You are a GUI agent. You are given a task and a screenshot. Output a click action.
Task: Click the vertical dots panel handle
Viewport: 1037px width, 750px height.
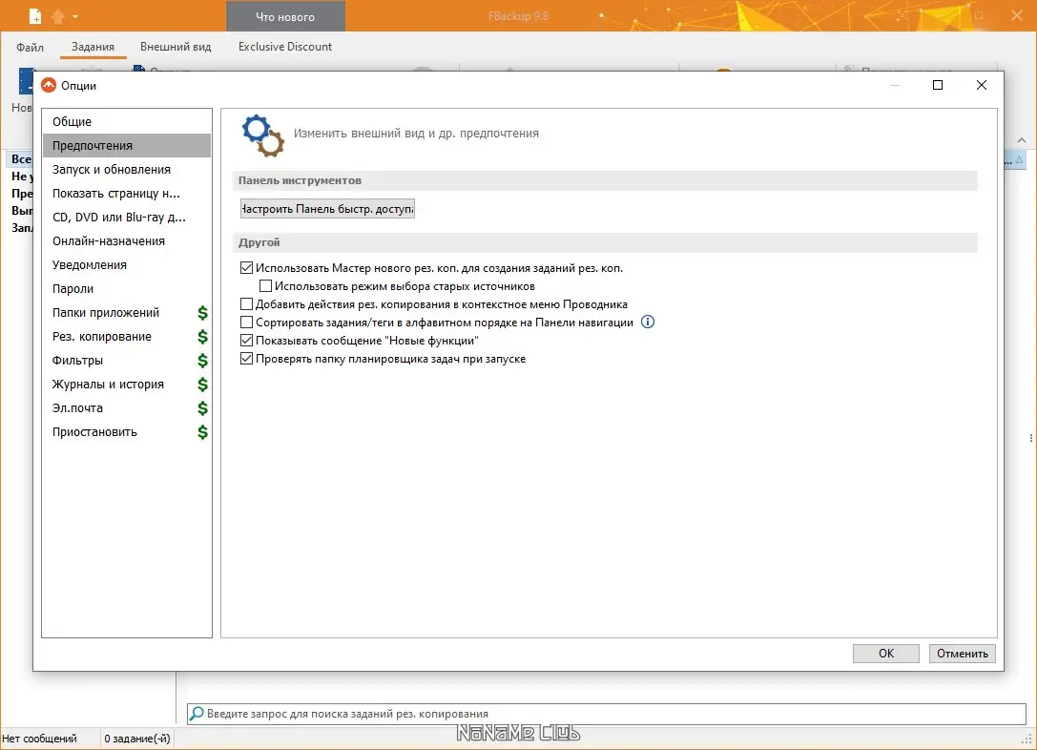1031,438
